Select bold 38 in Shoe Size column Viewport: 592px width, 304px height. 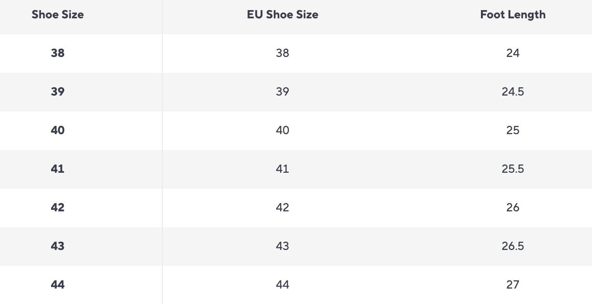(57, 53)
